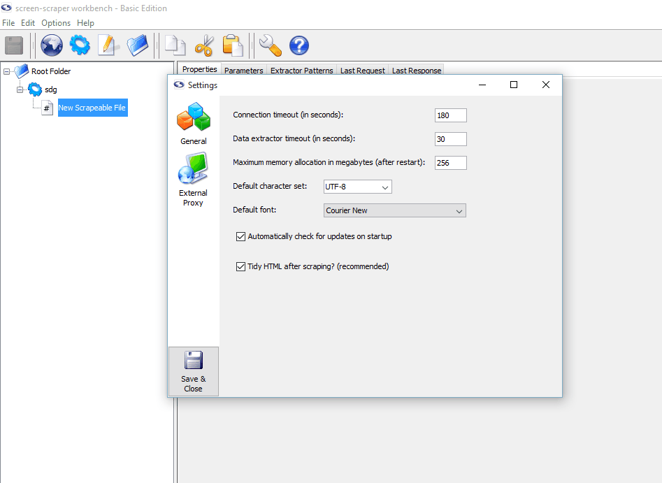Toggle Automatically check for updates on startup
This screenshot has height=483, width=662.
[x=240, y=236]
